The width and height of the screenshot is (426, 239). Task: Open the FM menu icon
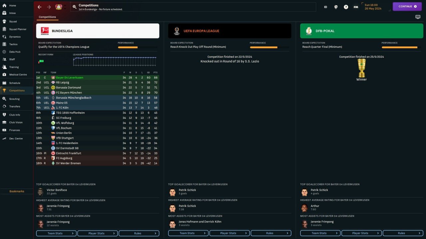[x=356, y=7]
